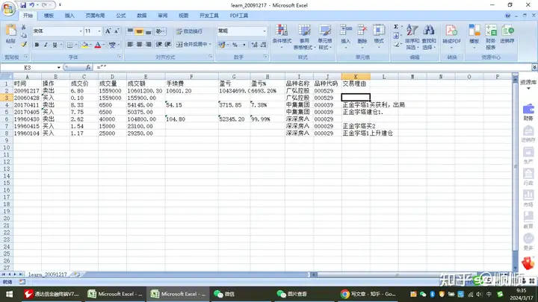Click the Clear eraser icon in Editing group
538x302 pixels.
coord(396,44)
